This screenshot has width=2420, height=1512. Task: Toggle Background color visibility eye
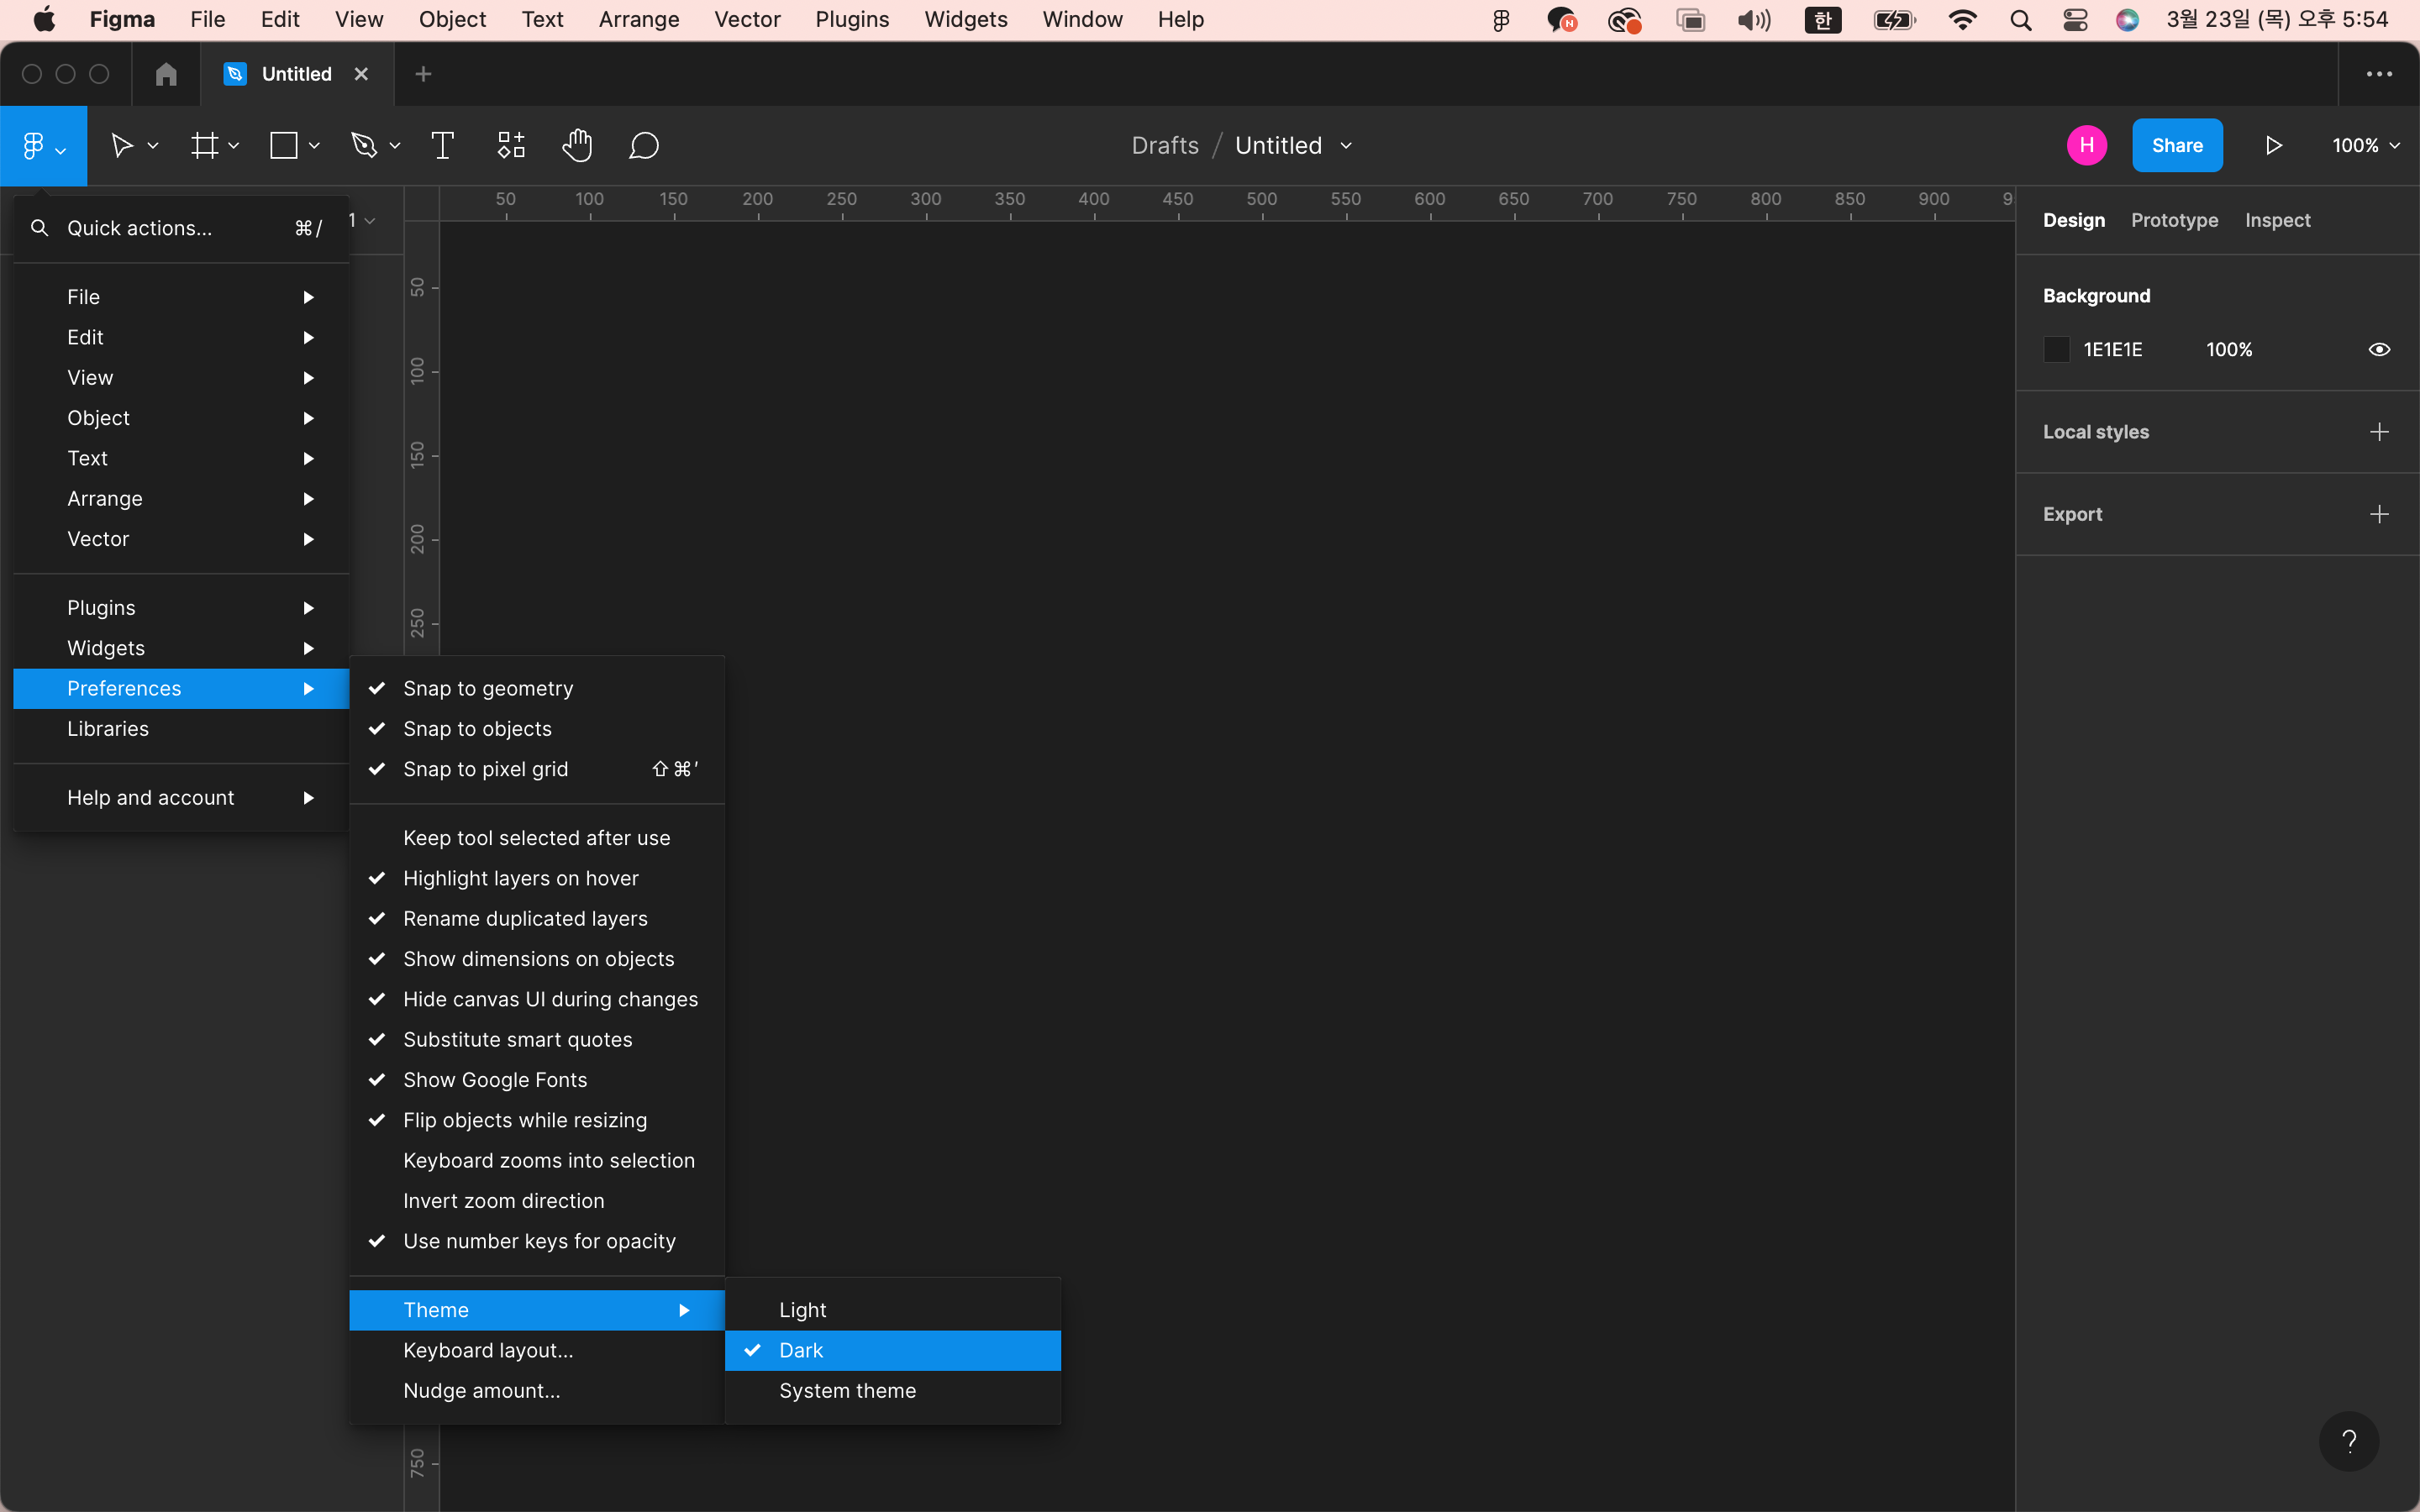[2379, 349]
